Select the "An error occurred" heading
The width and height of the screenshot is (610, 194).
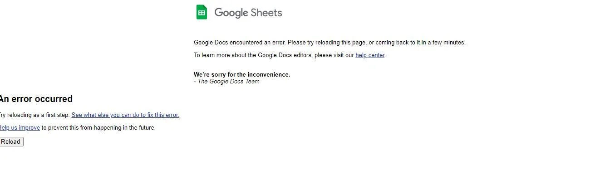(36, 99)
